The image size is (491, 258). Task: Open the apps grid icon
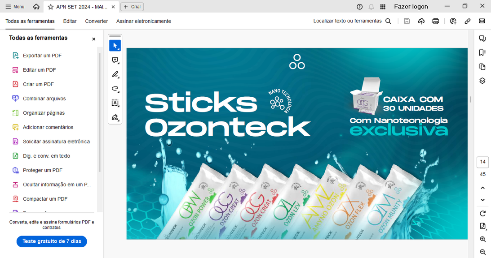pyautogui.click(x=383, y=7)
